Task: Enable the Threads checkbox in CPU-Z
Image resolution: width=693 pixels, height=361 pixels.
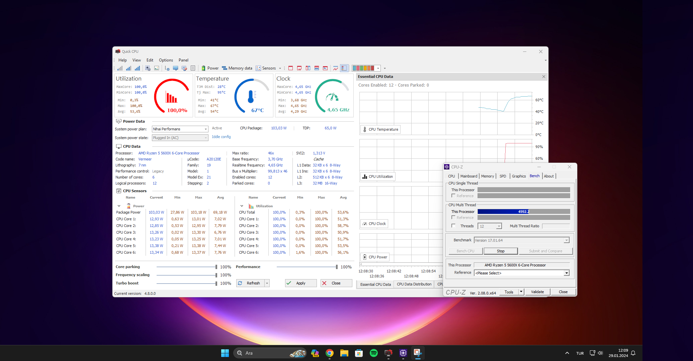Action: tap(453, 226)
